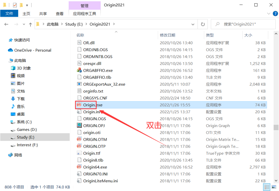
Task: Click the search Origin2021 box
Action: 243,24
